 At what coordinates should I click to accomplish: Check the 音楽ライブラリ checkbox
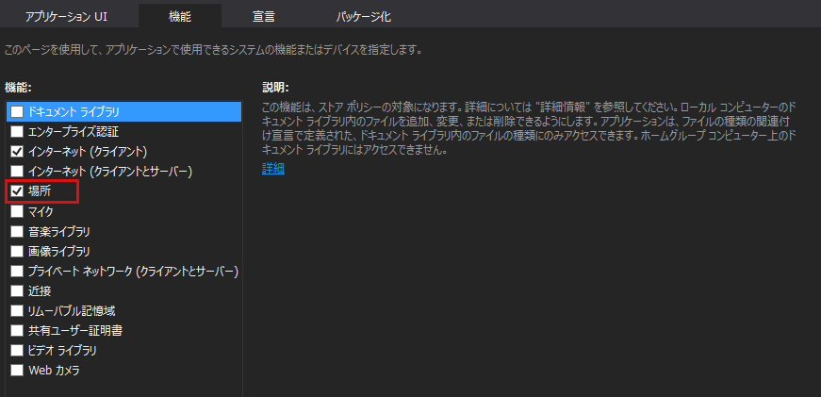(17, 231)
